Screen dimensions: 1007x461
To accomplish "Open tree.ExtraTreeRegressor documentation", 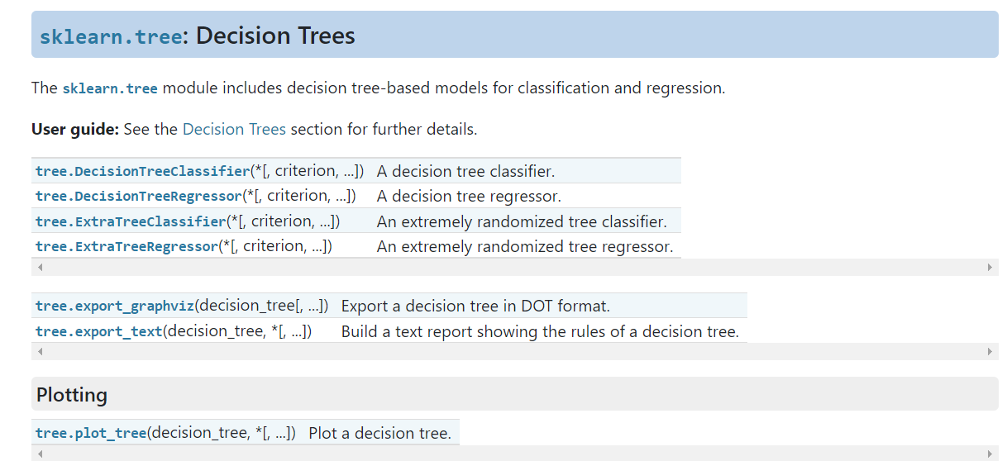I will pyautogui.click(x=126, y=246).
